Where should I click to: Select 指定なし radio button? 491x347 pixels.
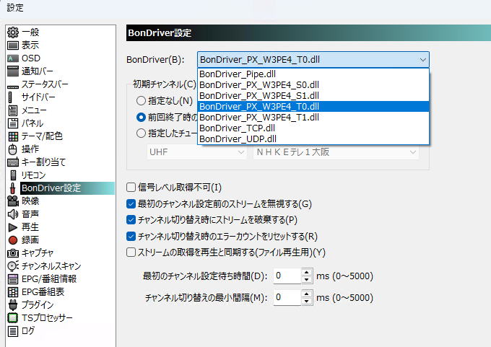pyautogui.click(x=142, y=101)
